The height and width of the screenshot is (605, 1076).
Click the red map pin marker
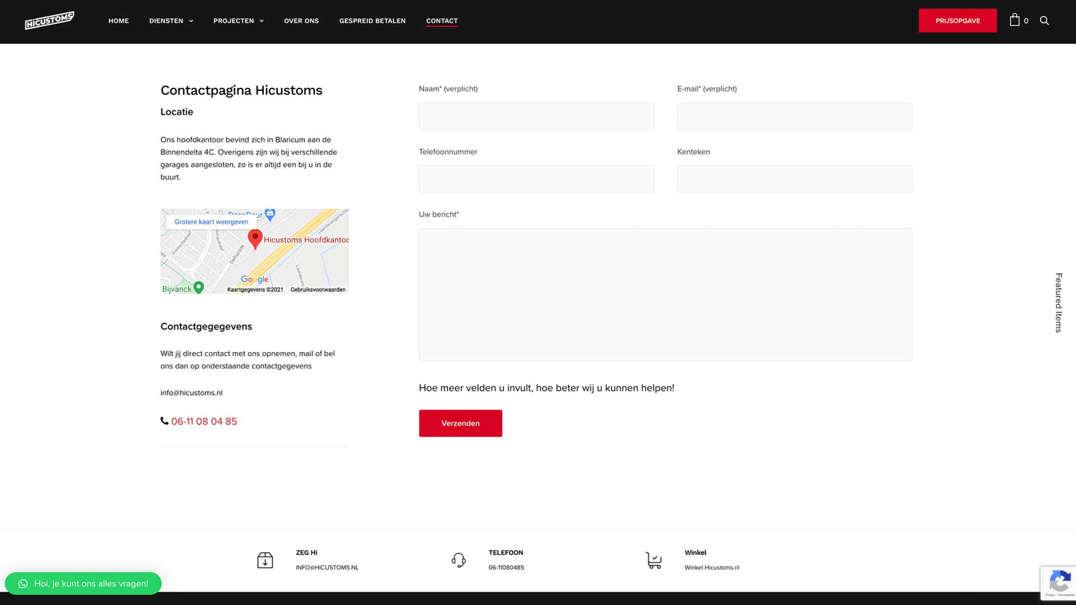point(255,238)
